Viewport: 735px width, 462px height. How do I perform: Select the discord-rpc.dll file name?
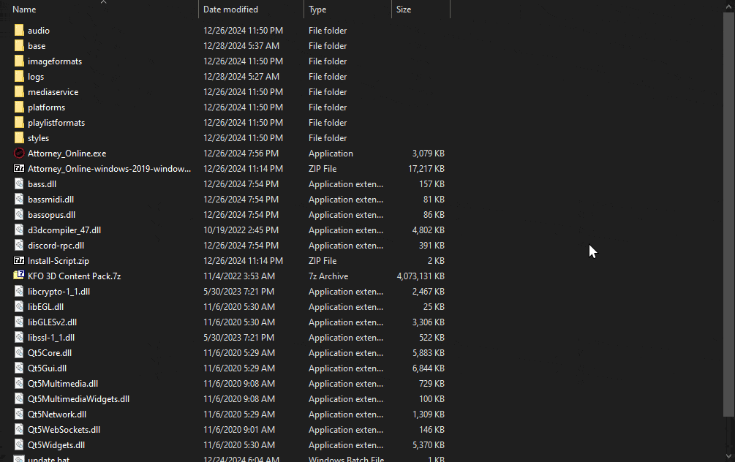point(56,246)
